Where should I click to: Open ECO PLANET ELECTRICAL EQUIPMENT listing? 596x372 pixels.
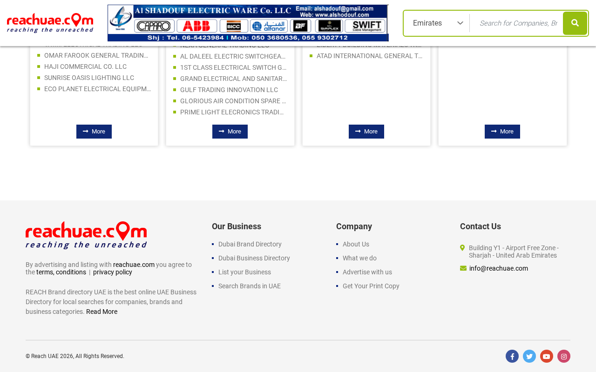[98, 89]
